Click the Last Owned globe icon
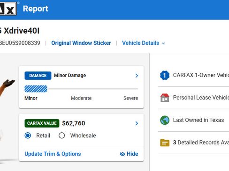 pyautogui.click(x=165, y=120)
